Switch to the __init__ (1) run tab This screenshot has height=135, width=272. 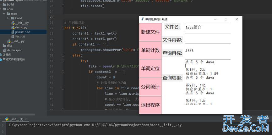click(16, 119)
